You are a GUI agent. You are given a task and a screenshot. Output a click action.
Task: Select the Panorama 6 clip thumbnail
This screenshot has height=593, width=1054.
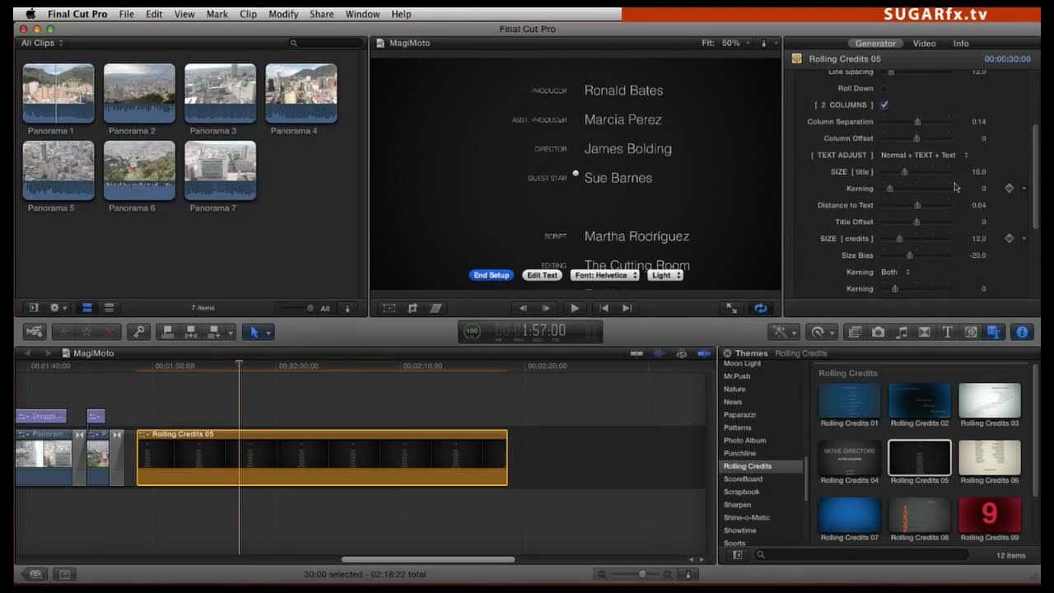pyautogui.click(x=139, y=170)
